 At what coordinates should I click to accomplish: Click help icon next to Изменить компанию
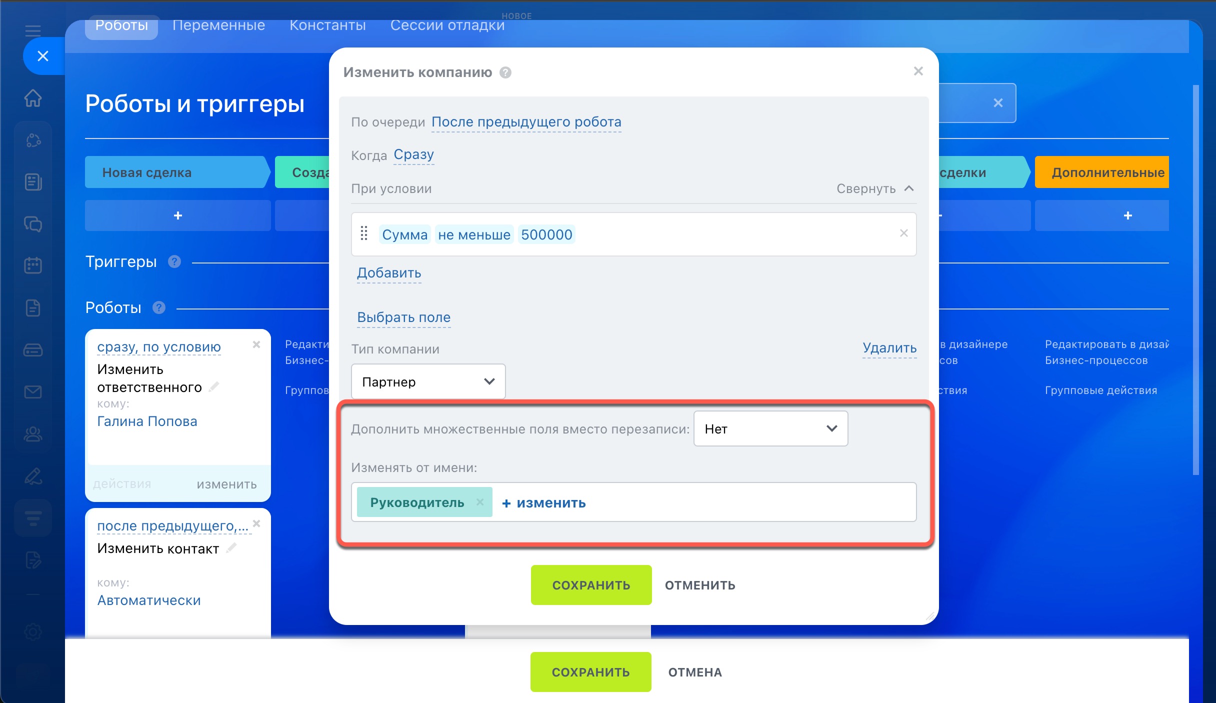pos(505,73)
